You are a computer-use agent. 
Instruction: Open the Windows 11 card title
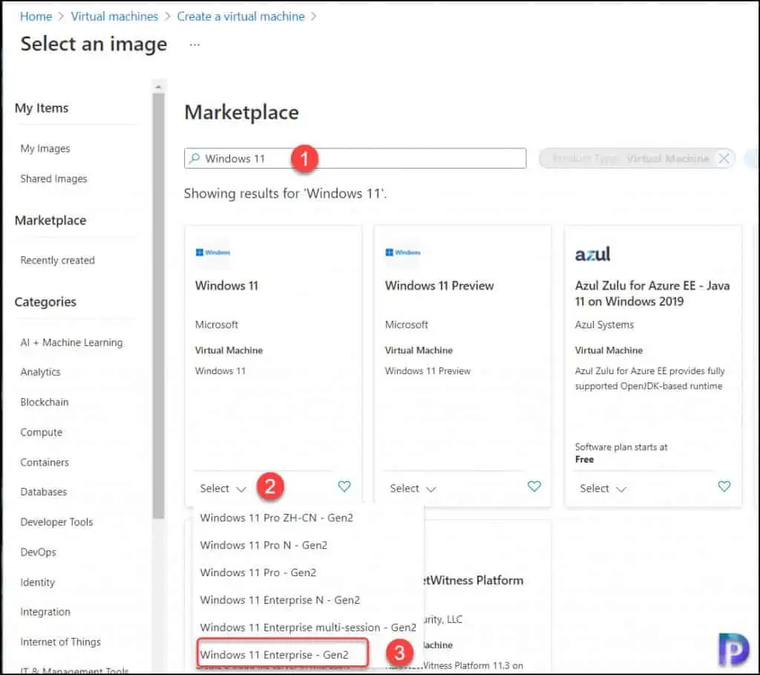coord(226,286)
